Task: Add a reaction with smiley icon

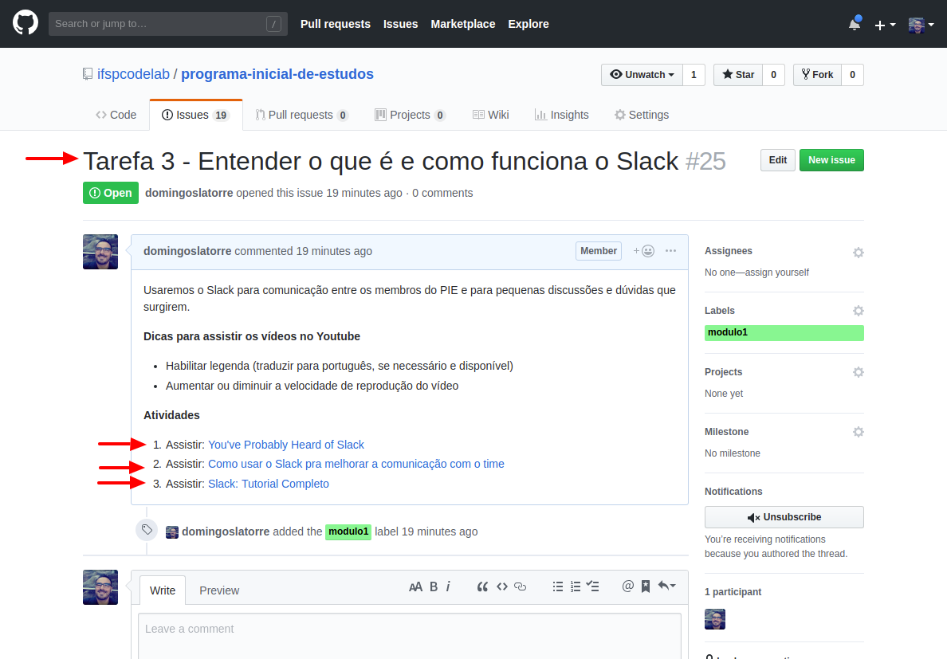Action: [x=644, y=251]
